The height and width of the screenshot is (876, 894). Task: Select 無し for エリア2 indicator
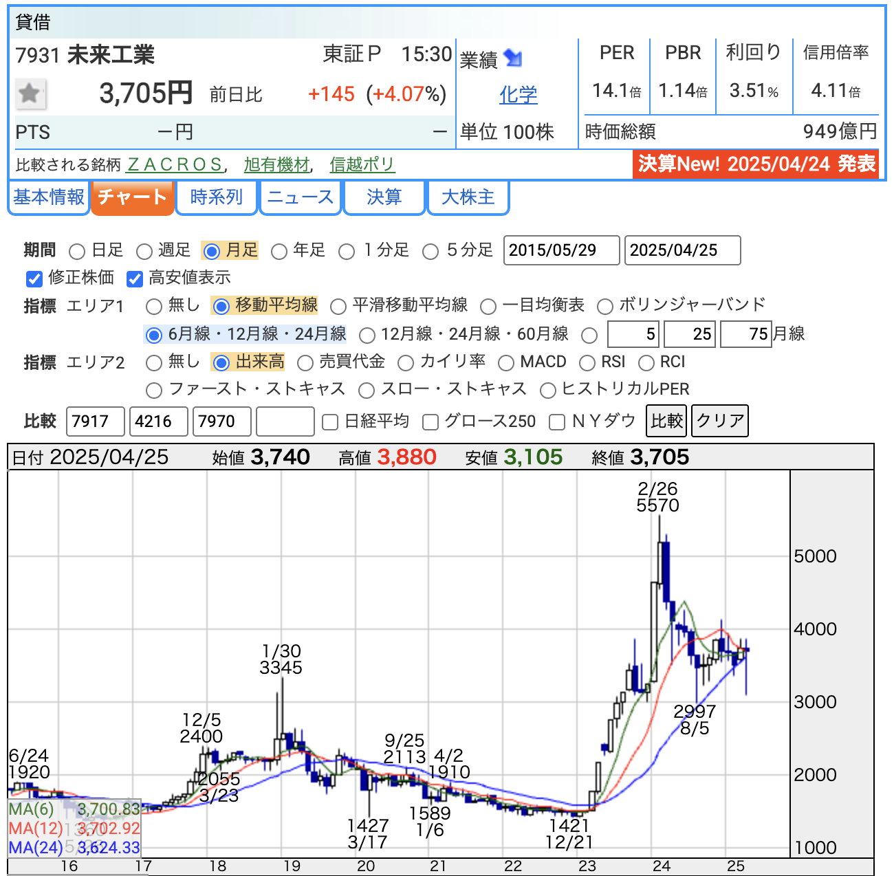click(154, 363)
